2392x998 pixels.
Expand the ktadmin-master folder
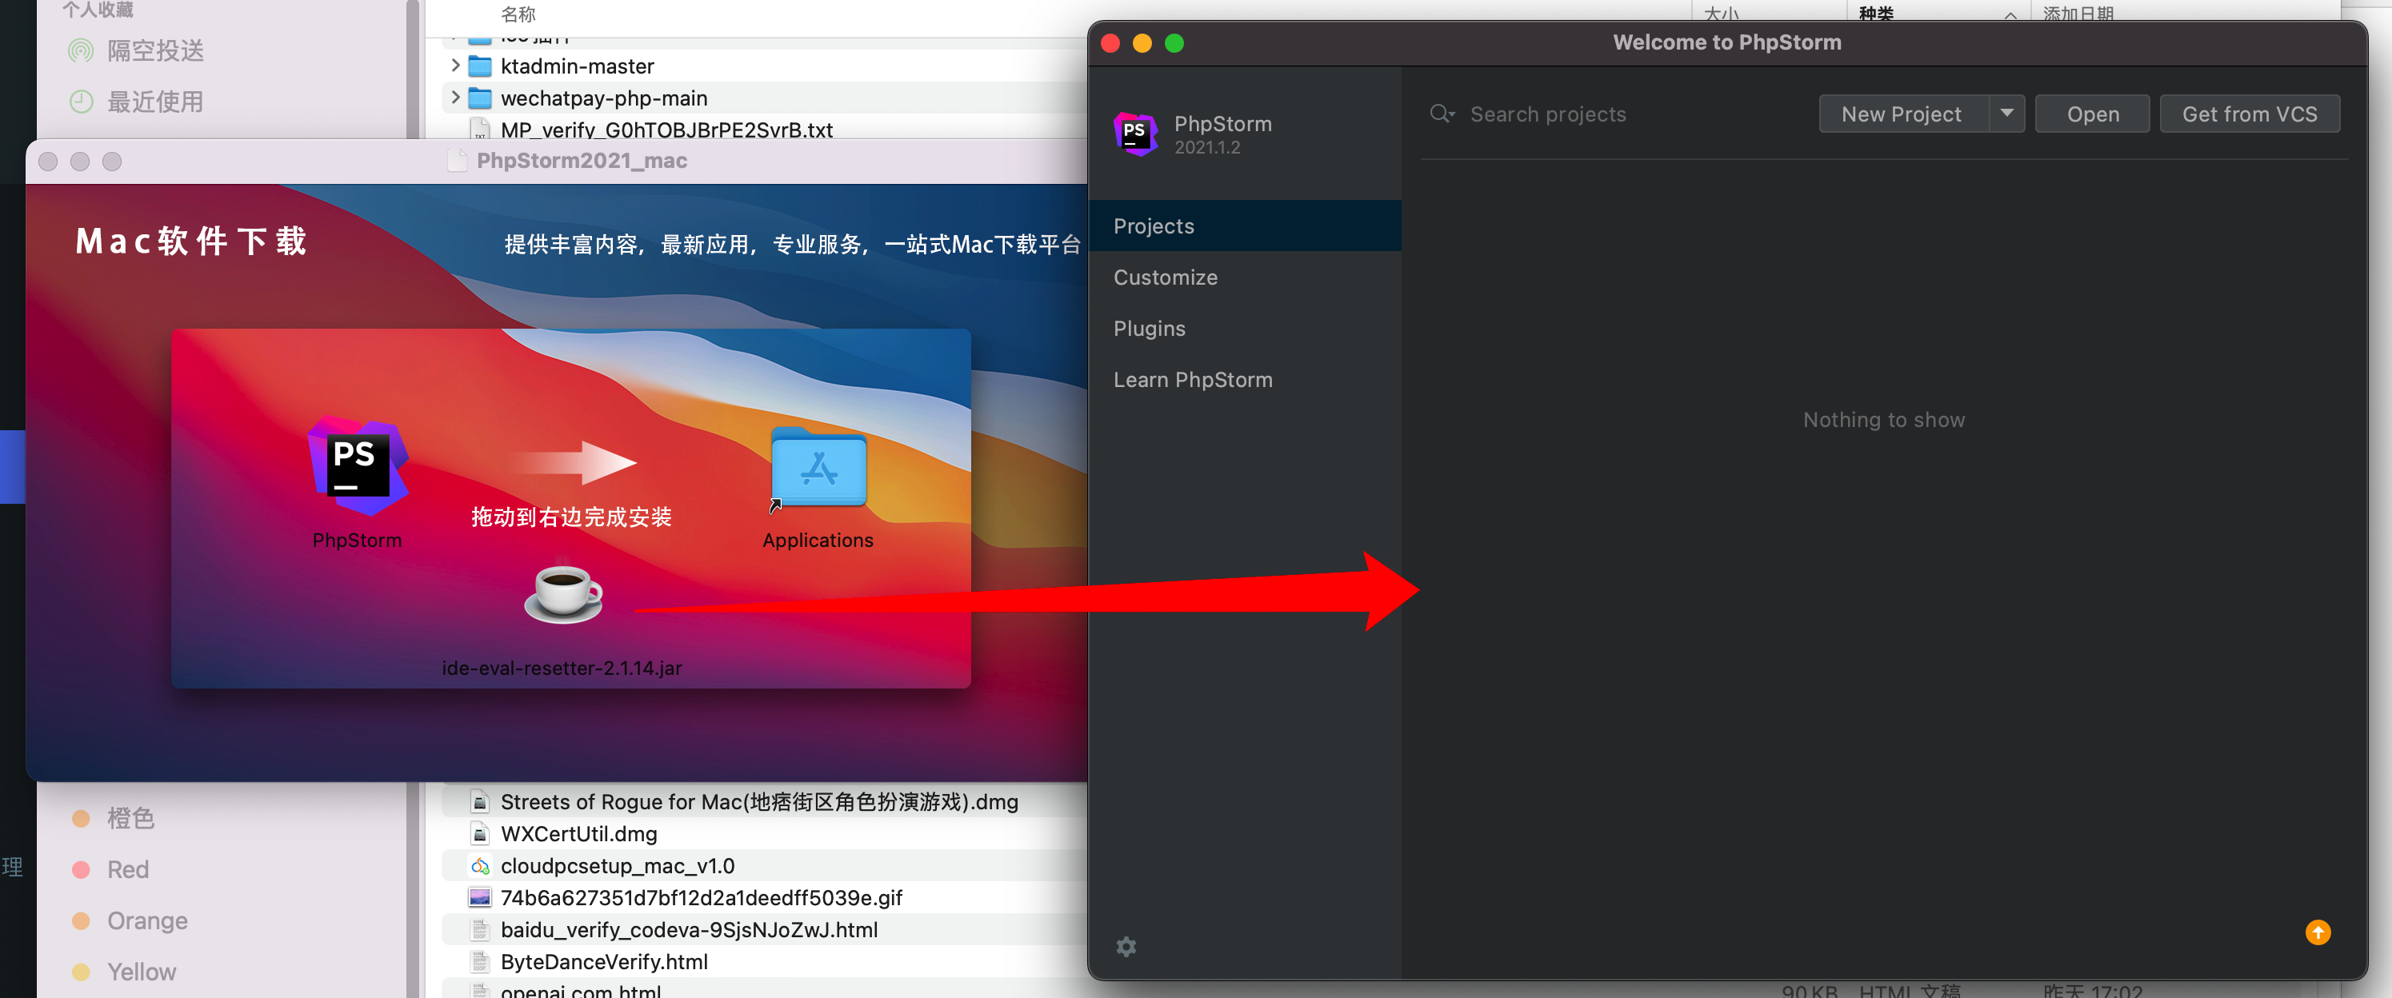454,65
